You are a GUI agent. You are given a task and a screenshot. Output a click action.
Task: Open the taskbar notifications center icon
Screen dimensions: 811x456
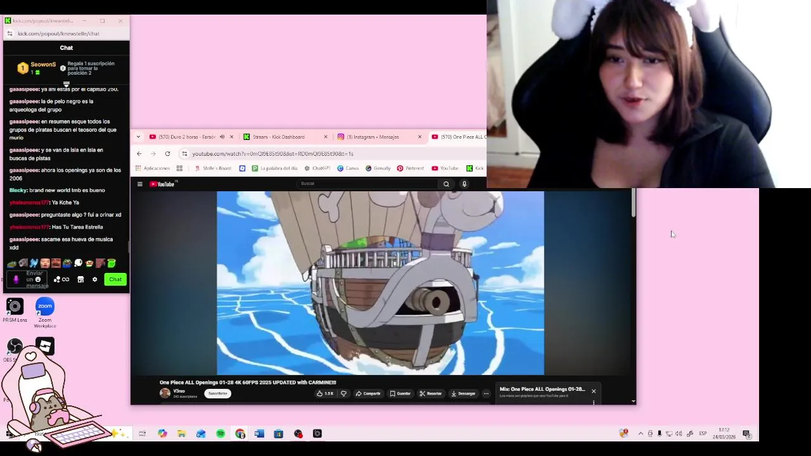click(x=746, y=434)
